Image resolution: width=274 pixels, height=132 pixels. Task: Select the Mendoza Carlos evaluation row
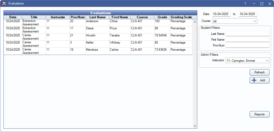pyautogui.click(x=97, y=51)
